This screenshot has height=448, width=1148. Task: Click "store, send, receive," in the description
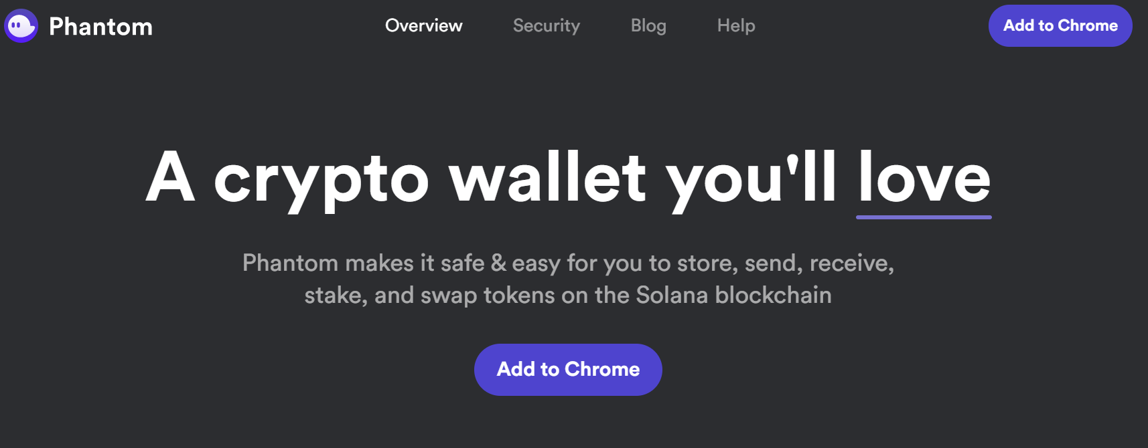point(786,263)
